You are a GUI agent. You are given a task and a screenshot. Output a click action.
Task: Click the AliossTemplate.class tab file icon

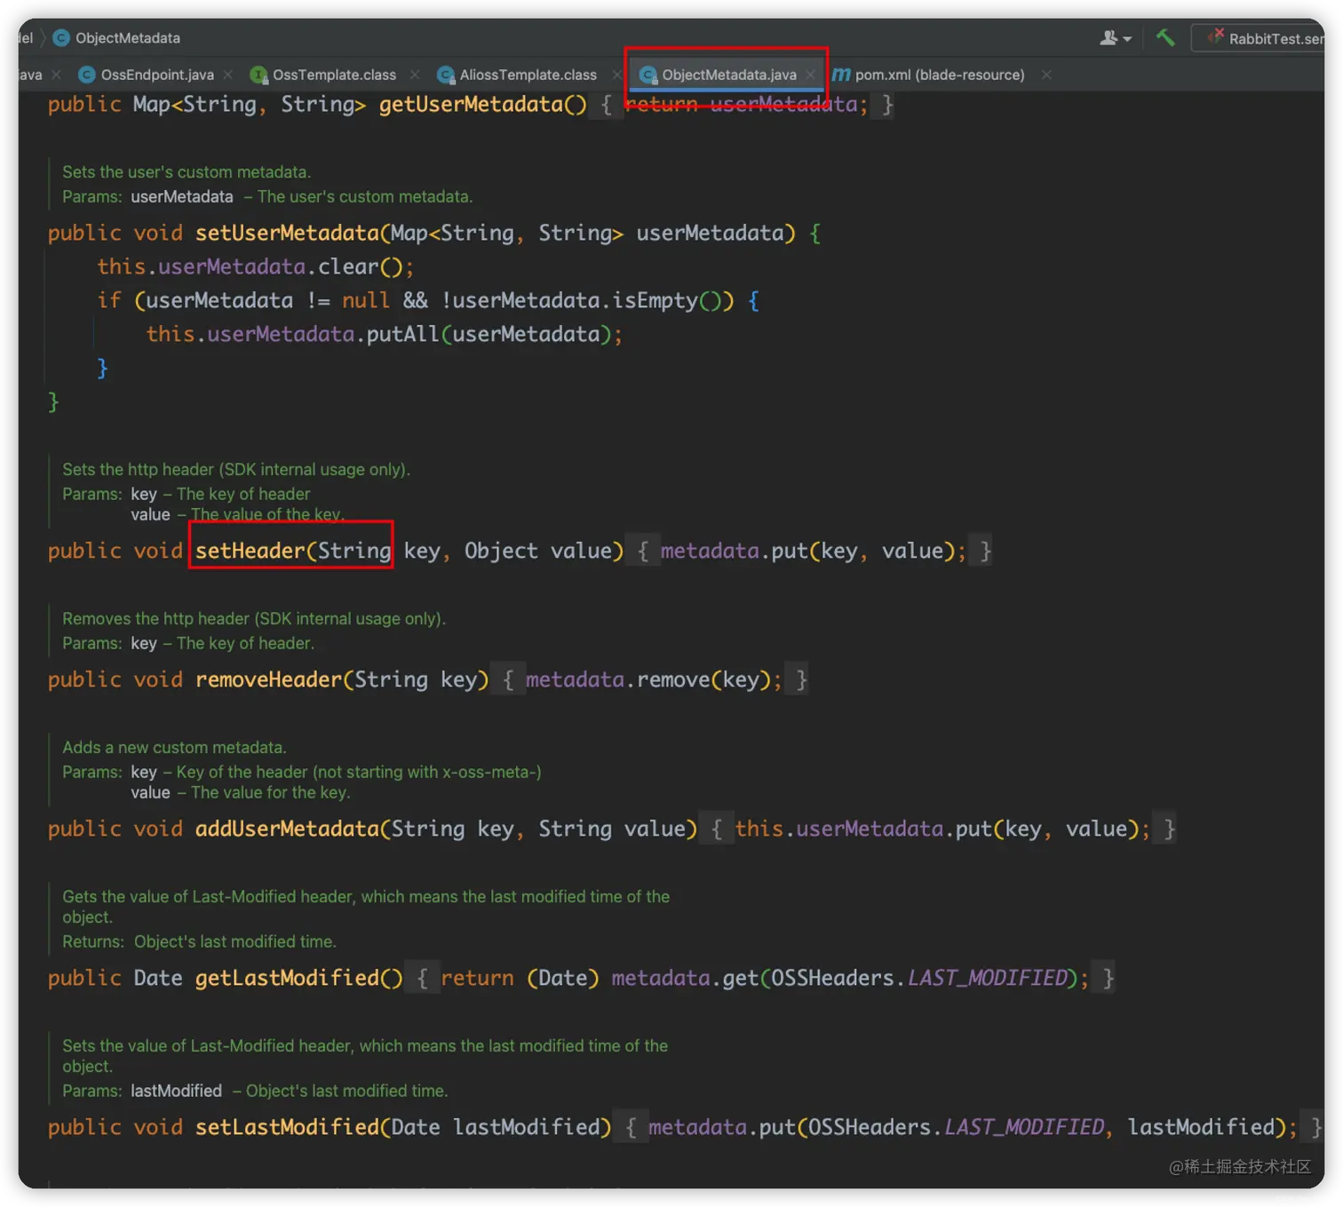click(x=446, y=75)
